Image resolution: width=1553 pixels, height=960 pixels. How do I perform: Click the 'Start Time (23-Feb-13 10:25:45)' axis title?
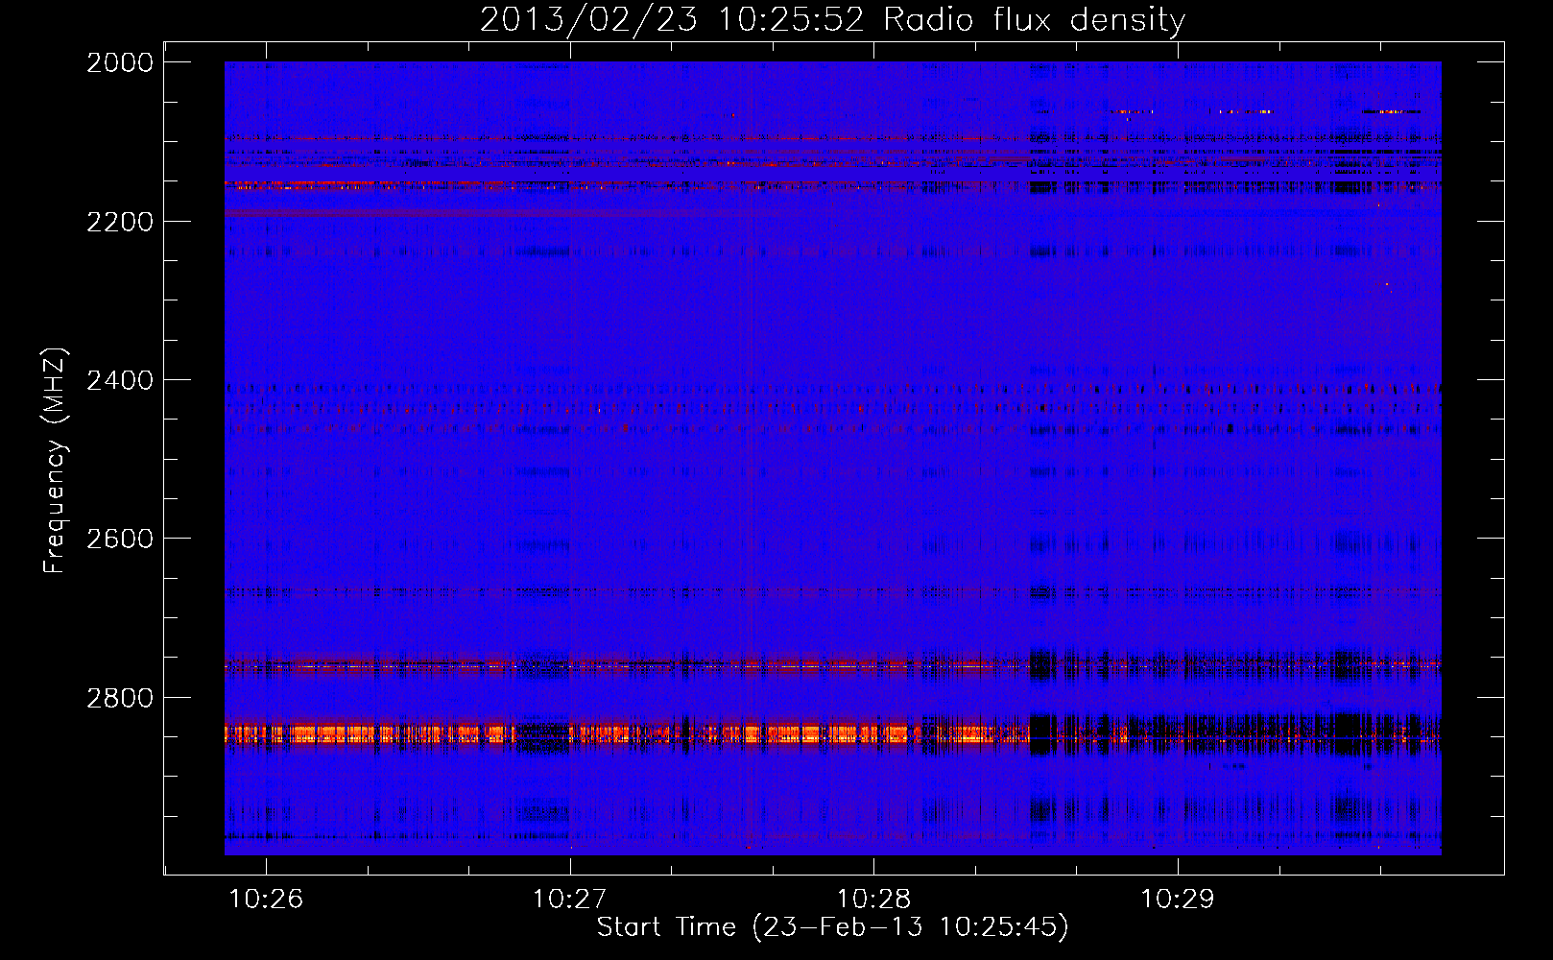point(832,927)
